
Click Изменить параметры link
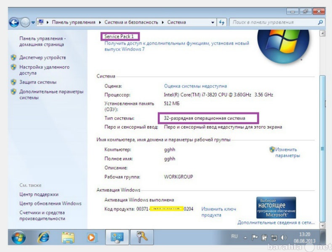(287, 152)
